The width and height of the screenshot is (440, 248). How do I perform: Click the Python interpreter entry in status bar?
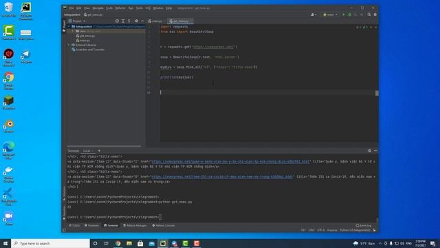[x=355, y=230]
